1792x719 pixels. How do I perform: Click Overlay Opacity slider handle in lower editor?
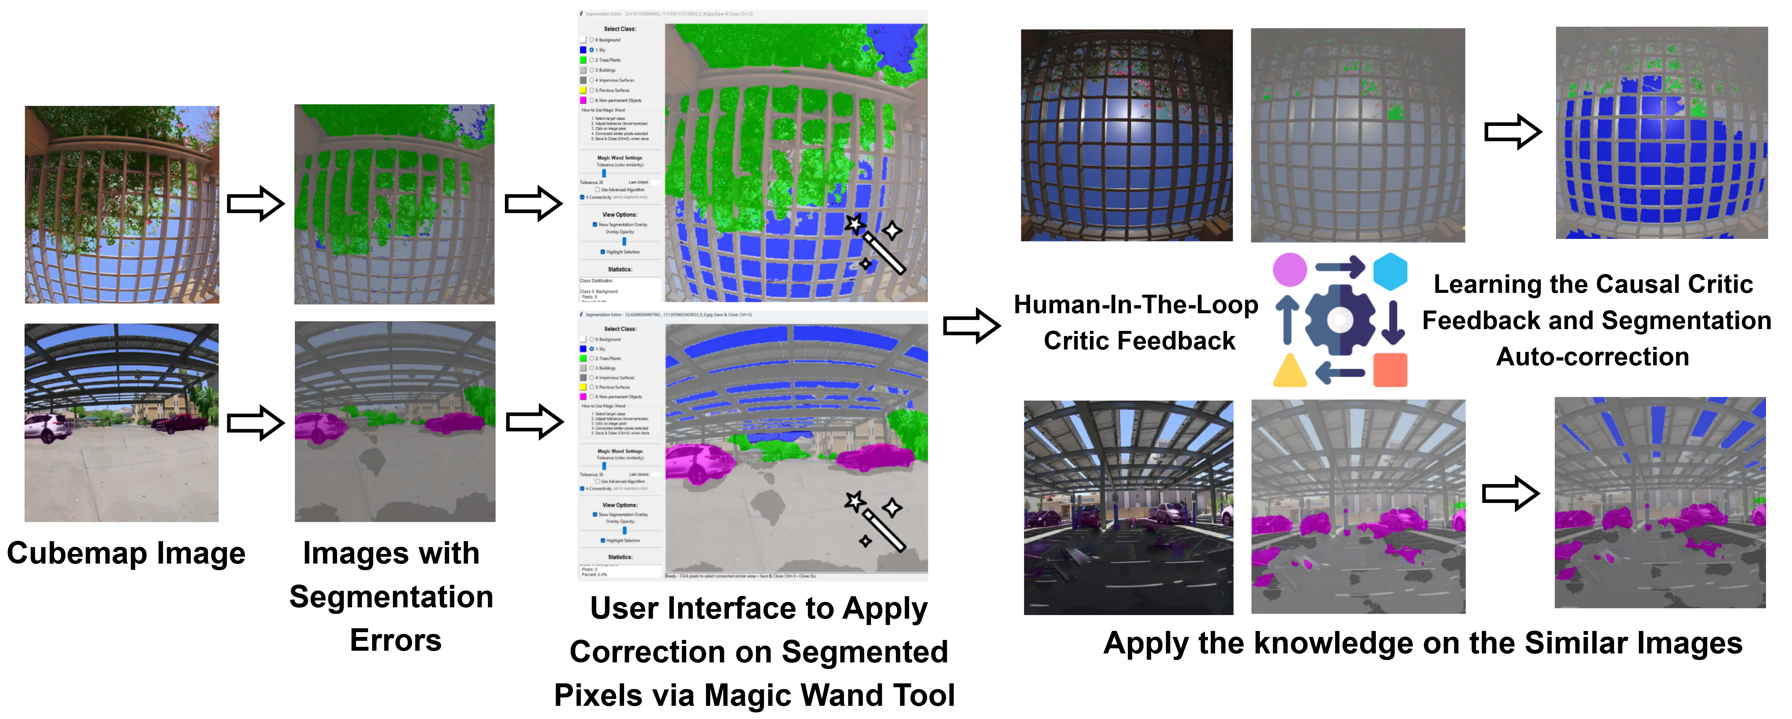[x=624, y=530]
